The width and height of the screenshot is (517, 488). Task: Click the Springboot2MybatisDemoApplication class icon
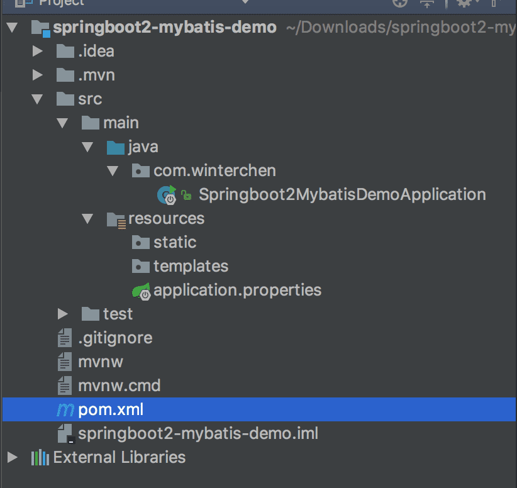167,195
